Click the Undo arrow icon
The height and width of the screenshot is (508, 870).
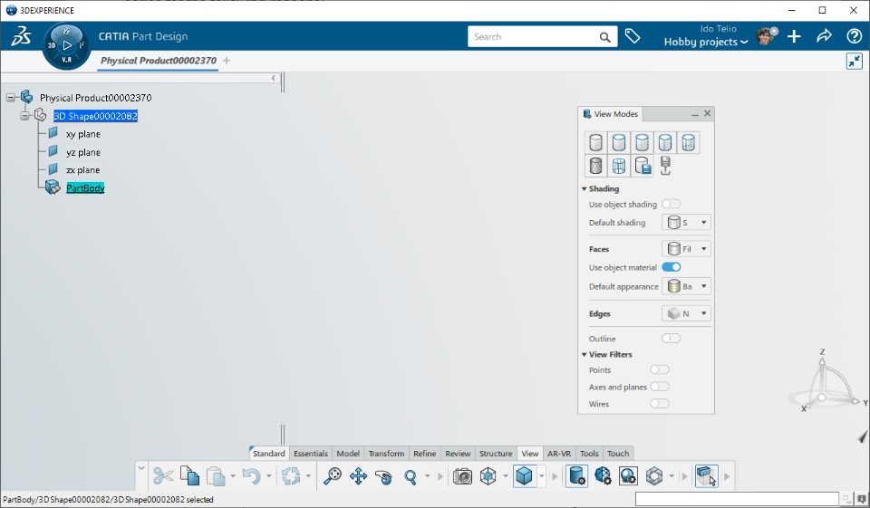point(251,475)
